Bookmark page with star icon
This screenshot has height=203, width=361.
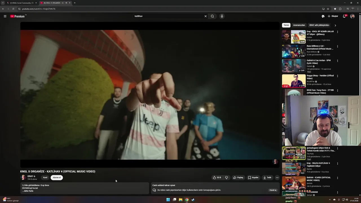tap(328, 9)
